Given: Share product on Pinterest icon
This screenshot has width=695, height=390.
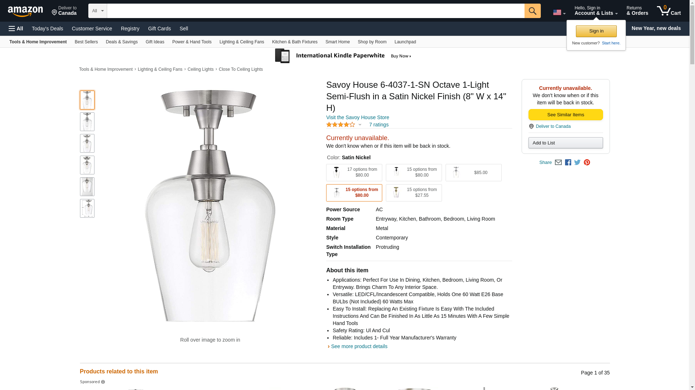Looking at the screenshot, I should [587, 162].
